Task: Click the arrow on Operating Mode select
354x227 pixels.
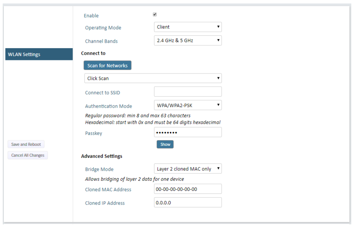Action: tap(218, 27)
